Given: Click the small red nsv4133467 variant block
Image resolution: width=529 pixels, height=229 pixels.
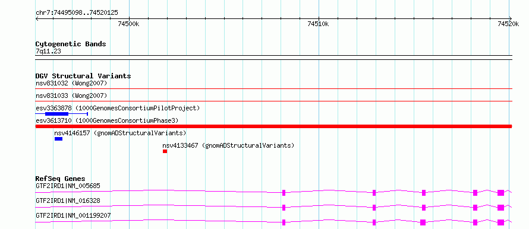Looking at the screenshot, I should 165,151.
